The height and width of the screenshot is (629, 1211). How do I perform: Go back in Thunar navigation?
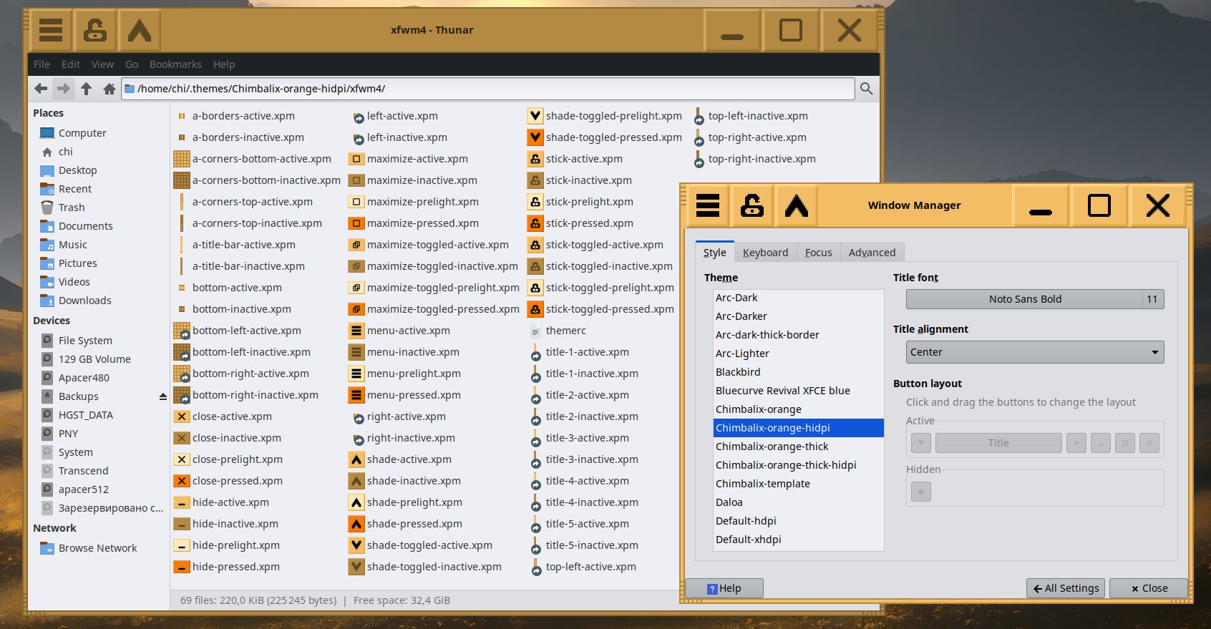coord(41,89)
